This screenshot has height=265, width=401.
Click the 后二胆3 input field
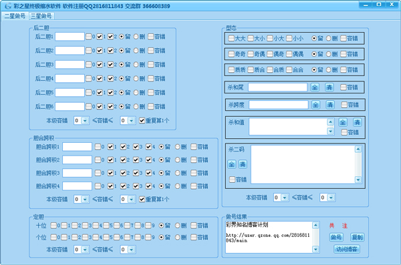coord(70,64)
